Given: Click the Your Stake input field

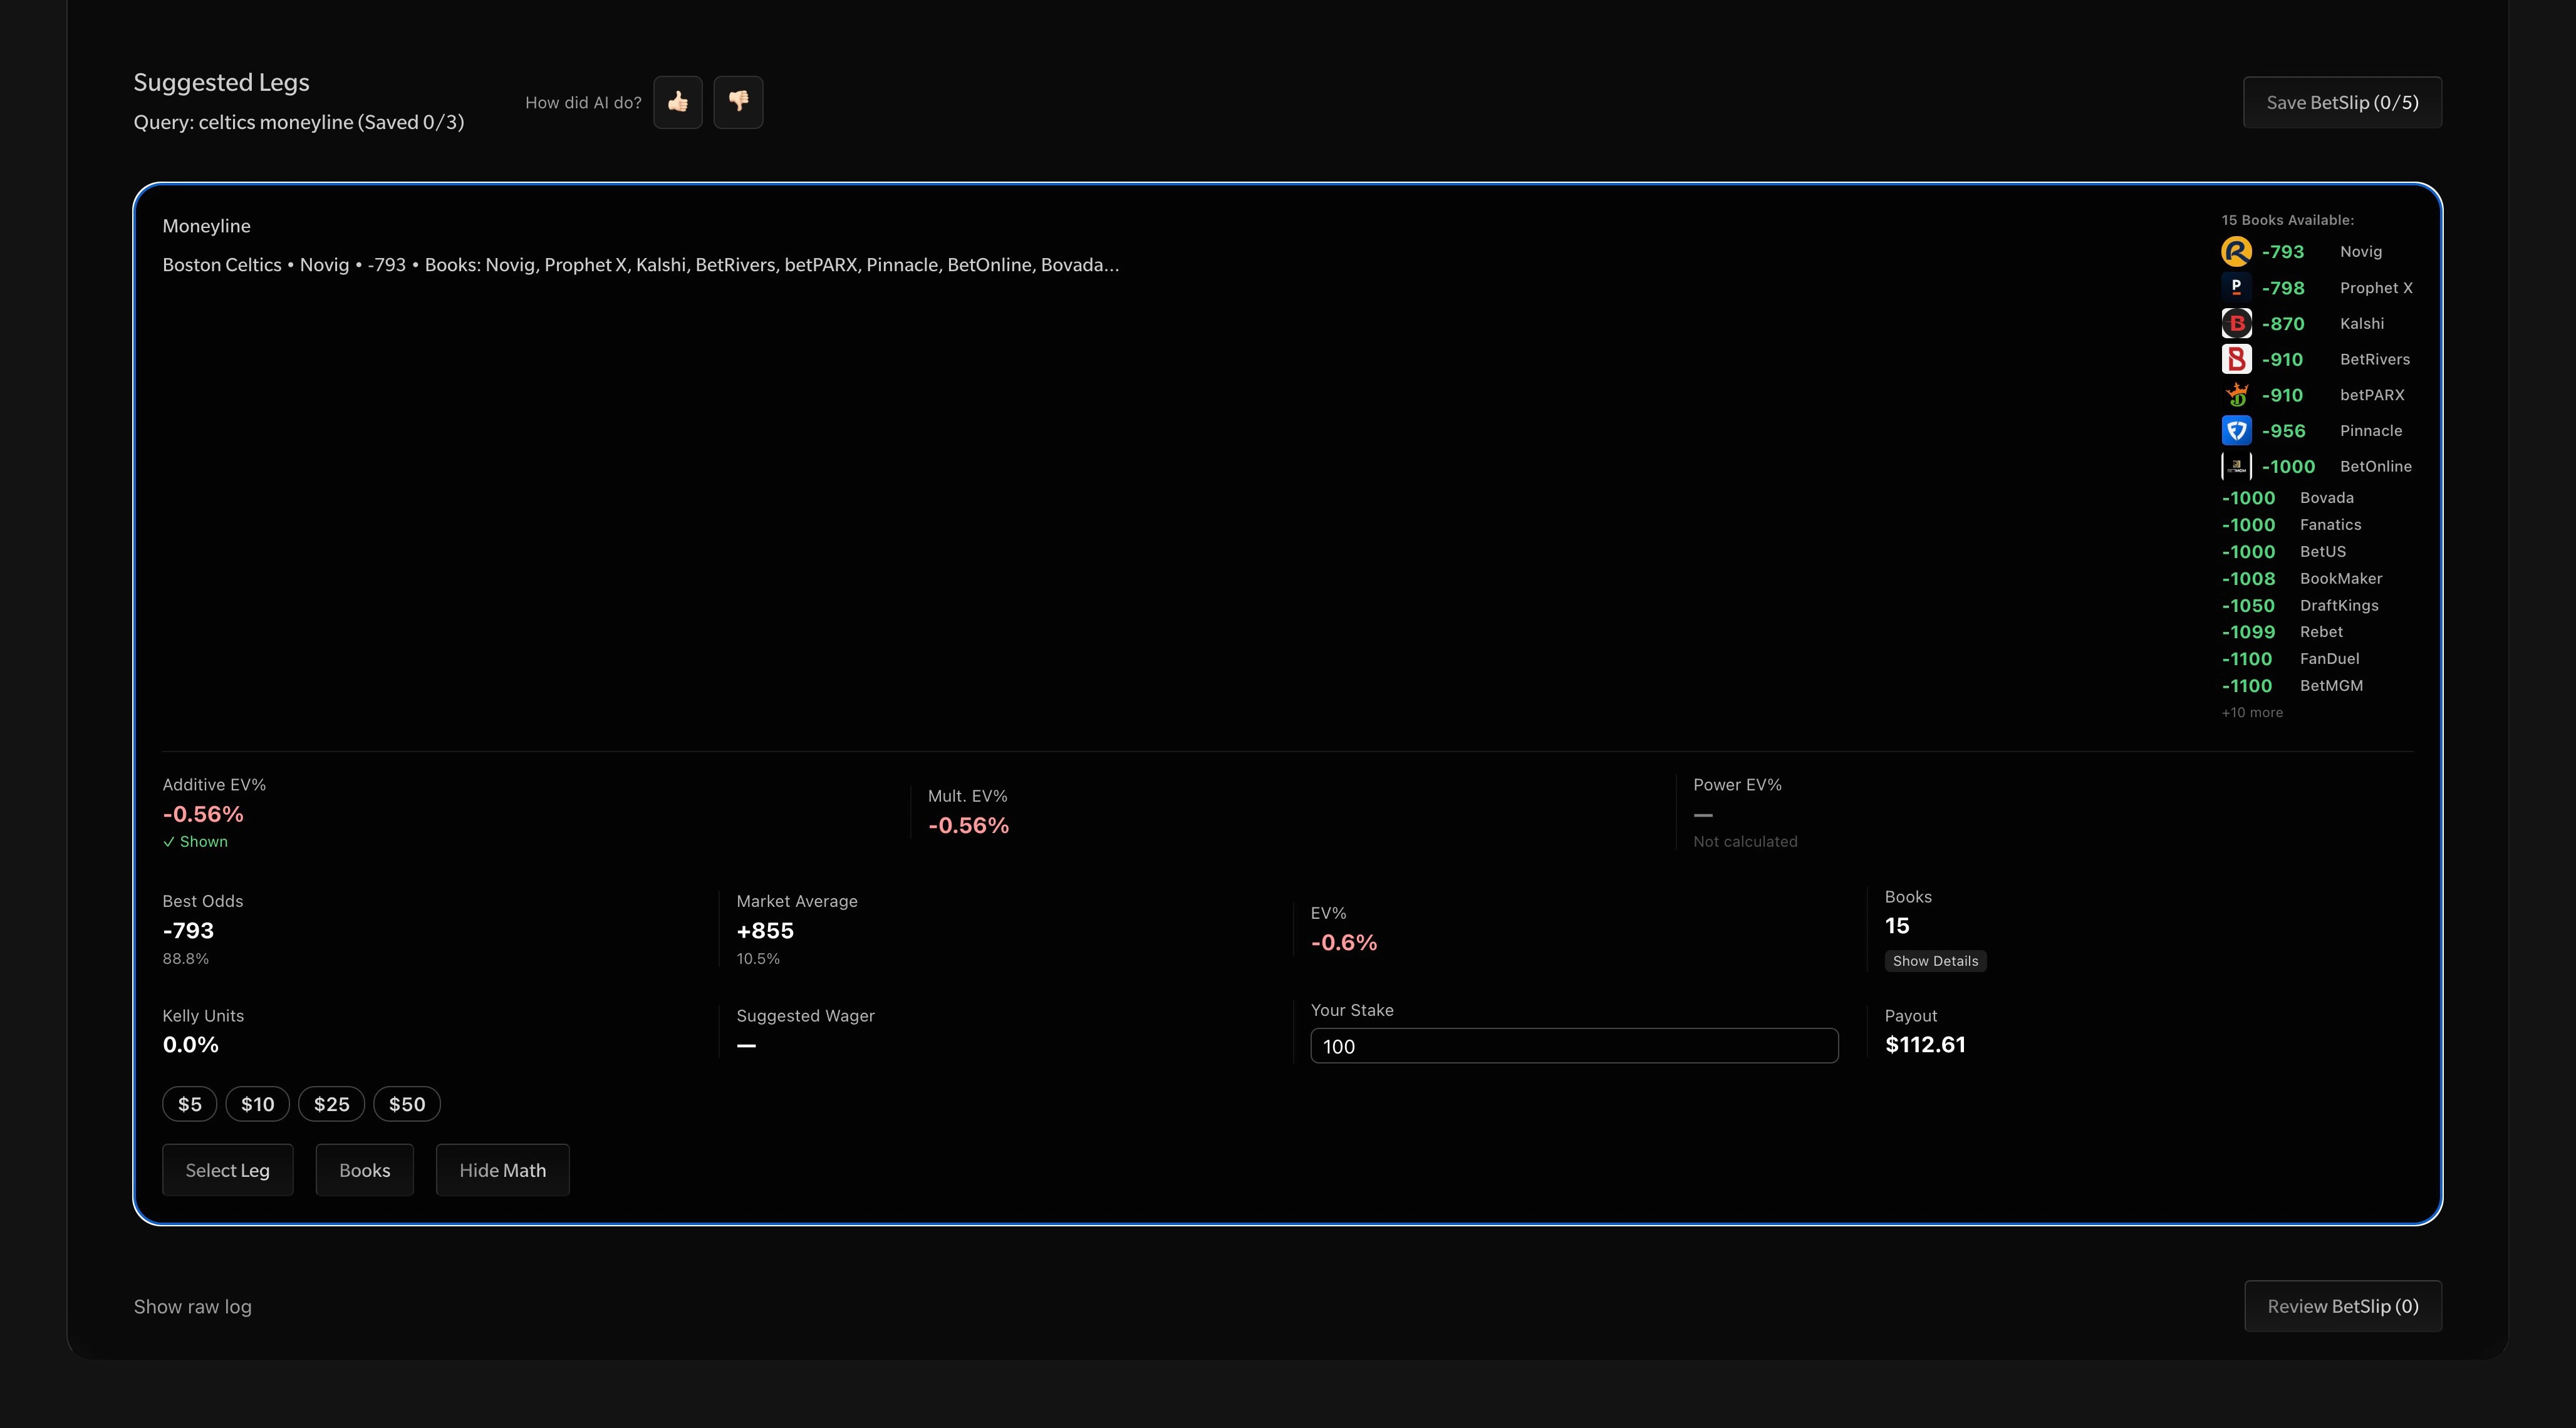Looking at the screenshot, I should tap(1573, 1046).
